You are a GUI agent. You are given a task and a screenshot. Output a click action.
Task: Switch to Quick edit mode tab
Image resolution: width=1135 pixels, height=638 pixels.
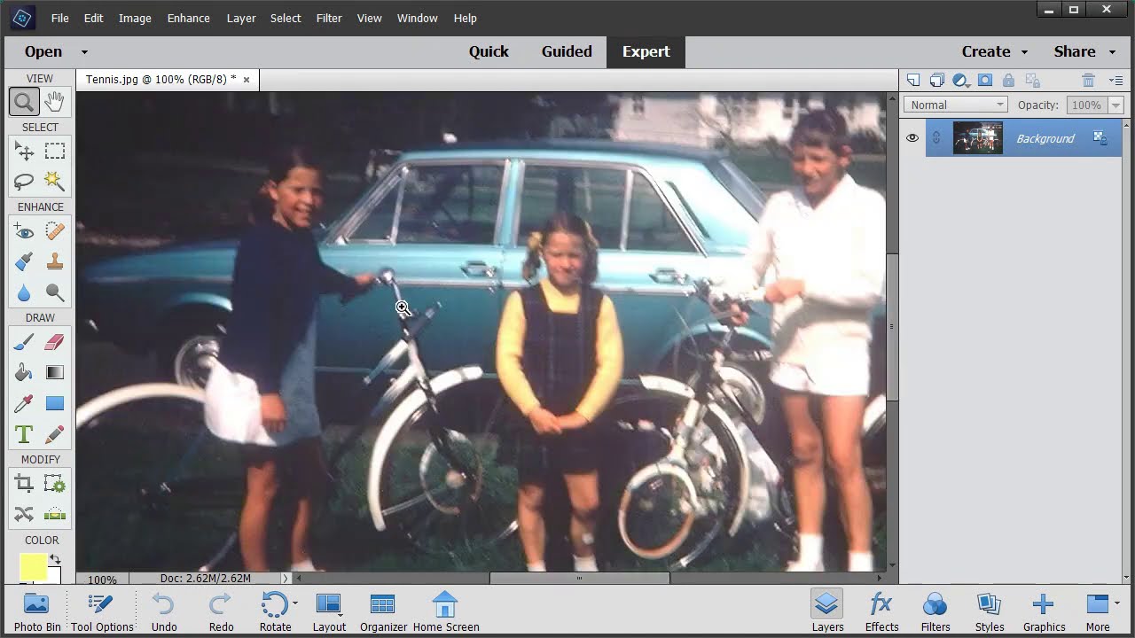pos(489,51)
